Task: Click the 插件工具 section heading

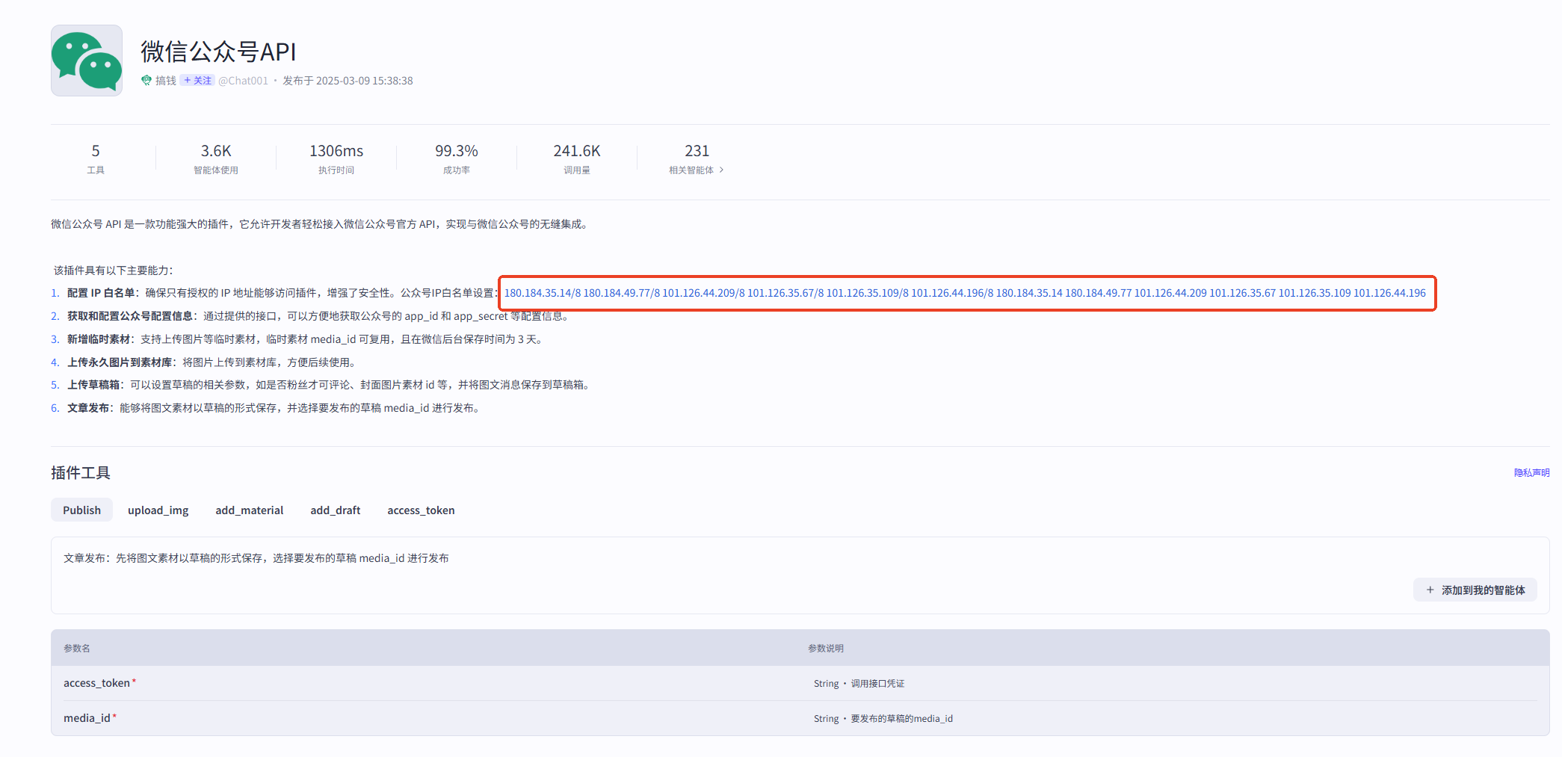Action: pyautogui.click(x=81, y=472)
